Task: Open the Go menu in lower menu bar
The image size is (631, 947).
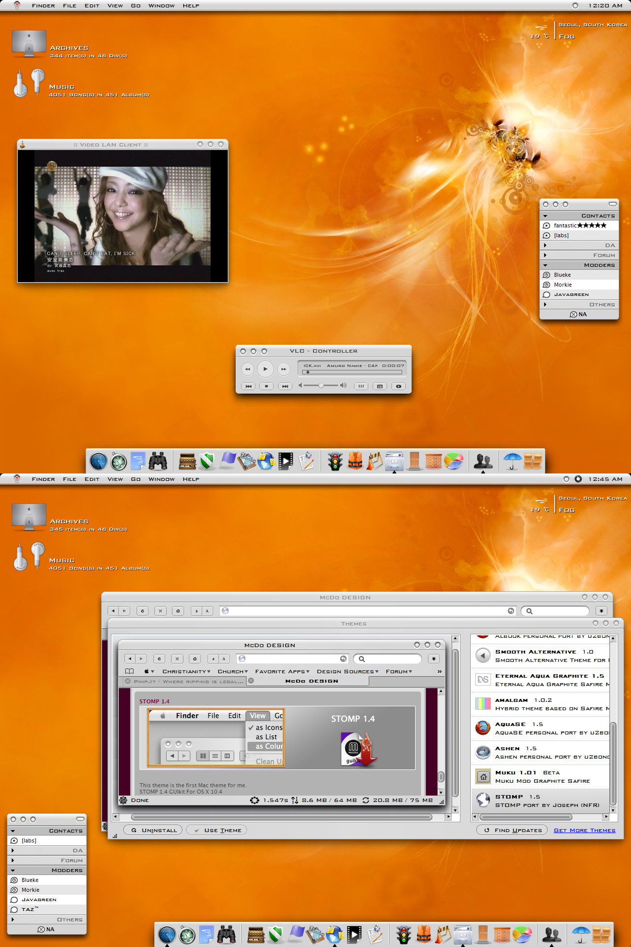Action: point(136,479)
